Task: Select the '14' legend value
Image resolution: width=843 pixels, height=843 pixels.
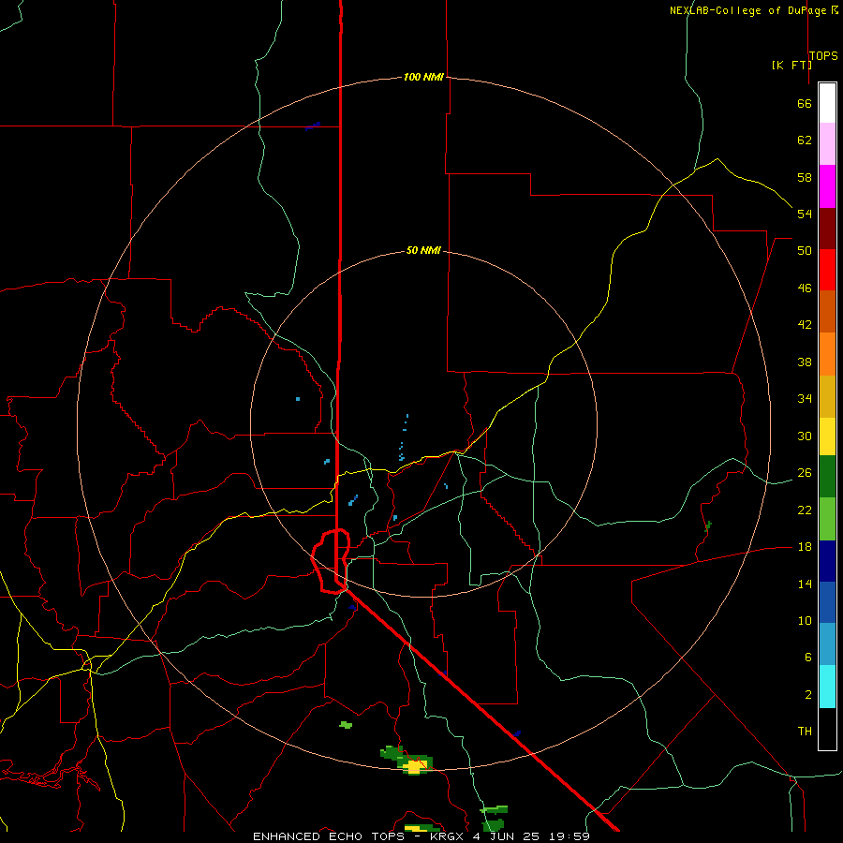Action: tap(805, 584)
